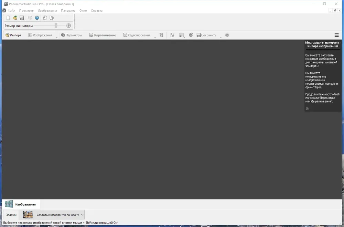Click status bar hint text
The height and width of the screenshot is (227, 344).
pyautogui.click(x=61, y=223)
